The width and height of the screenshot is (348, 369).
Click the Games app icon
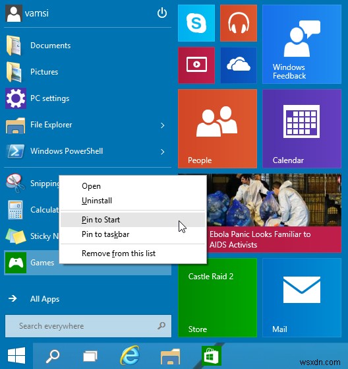[16, 263]
